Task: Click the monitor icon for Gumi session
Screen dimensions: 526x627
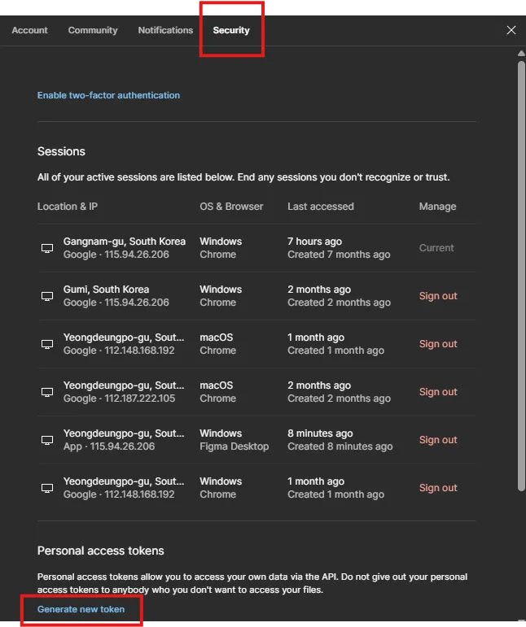Action: 47,296
